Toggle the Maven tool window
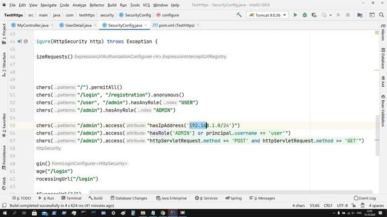This screenshot has height=217, width=387. coord(383,32)
